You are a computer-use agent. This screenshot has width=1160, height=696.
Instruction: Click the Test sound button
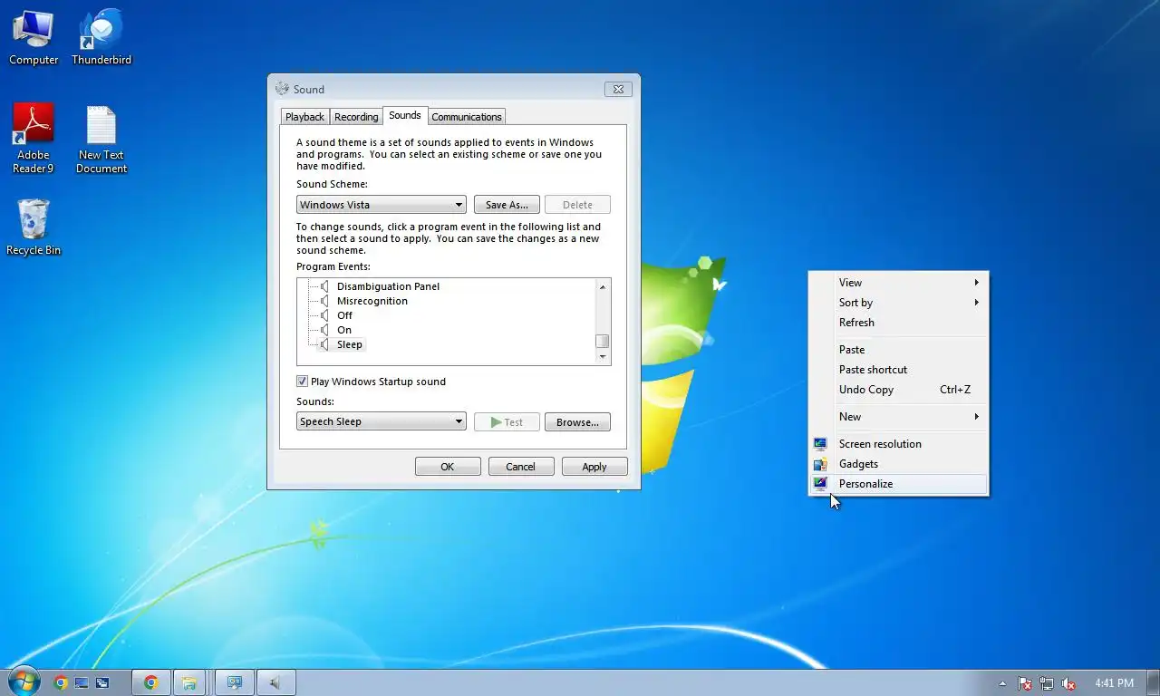507,422
